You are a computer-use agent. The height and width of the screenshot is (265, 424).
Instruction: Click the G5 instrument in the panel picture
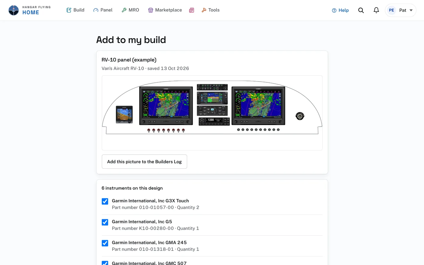click(x=124, y=114)
